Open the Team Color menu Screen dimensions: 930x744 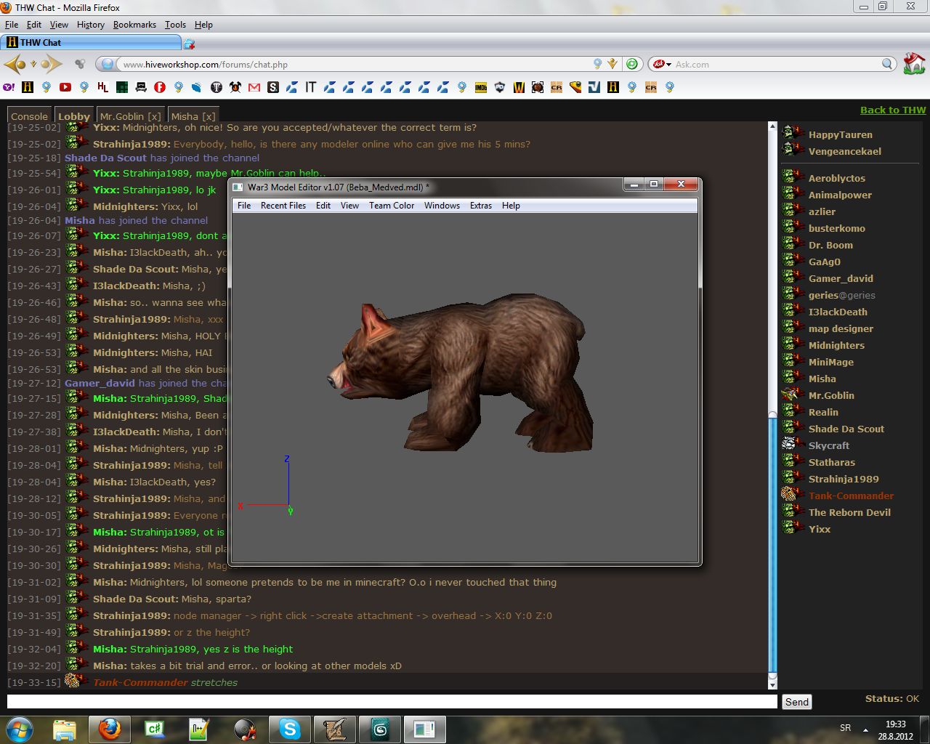[392, 206]
